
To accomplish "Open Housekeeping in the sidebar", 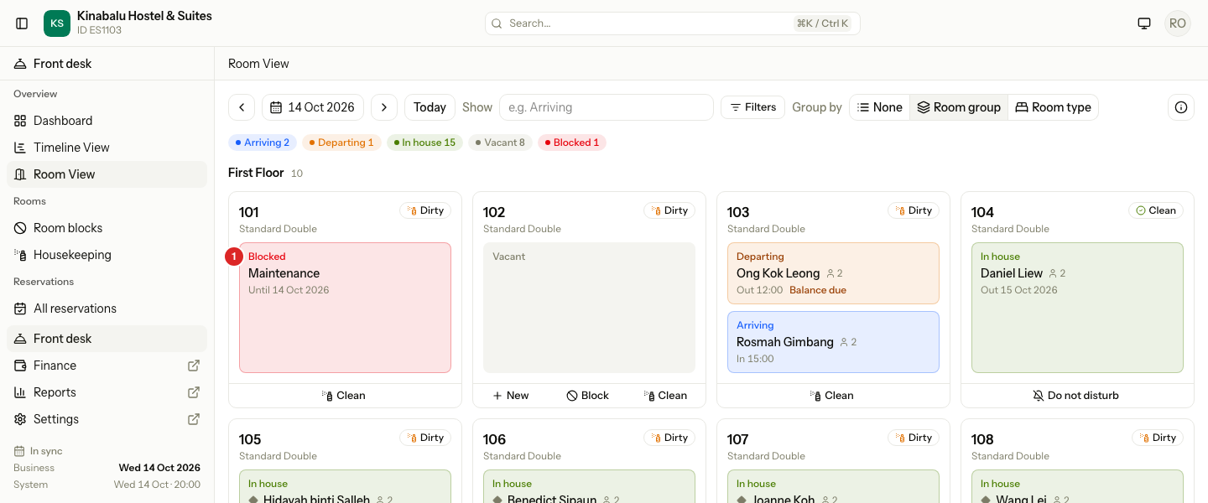I will [x=107, y=255].
